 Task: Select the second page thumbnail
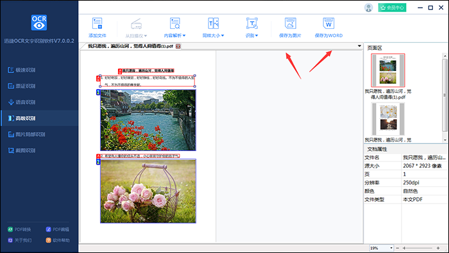[x=388, y=119]
